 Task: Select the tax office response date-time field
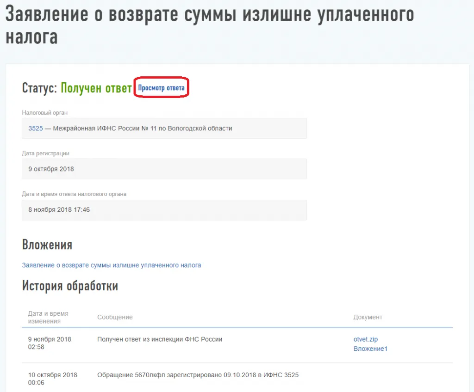[x=164, y=210]
